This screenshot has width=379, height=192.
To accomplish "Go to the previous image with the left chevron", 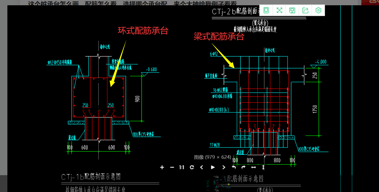I will click(x=202, y=167).
